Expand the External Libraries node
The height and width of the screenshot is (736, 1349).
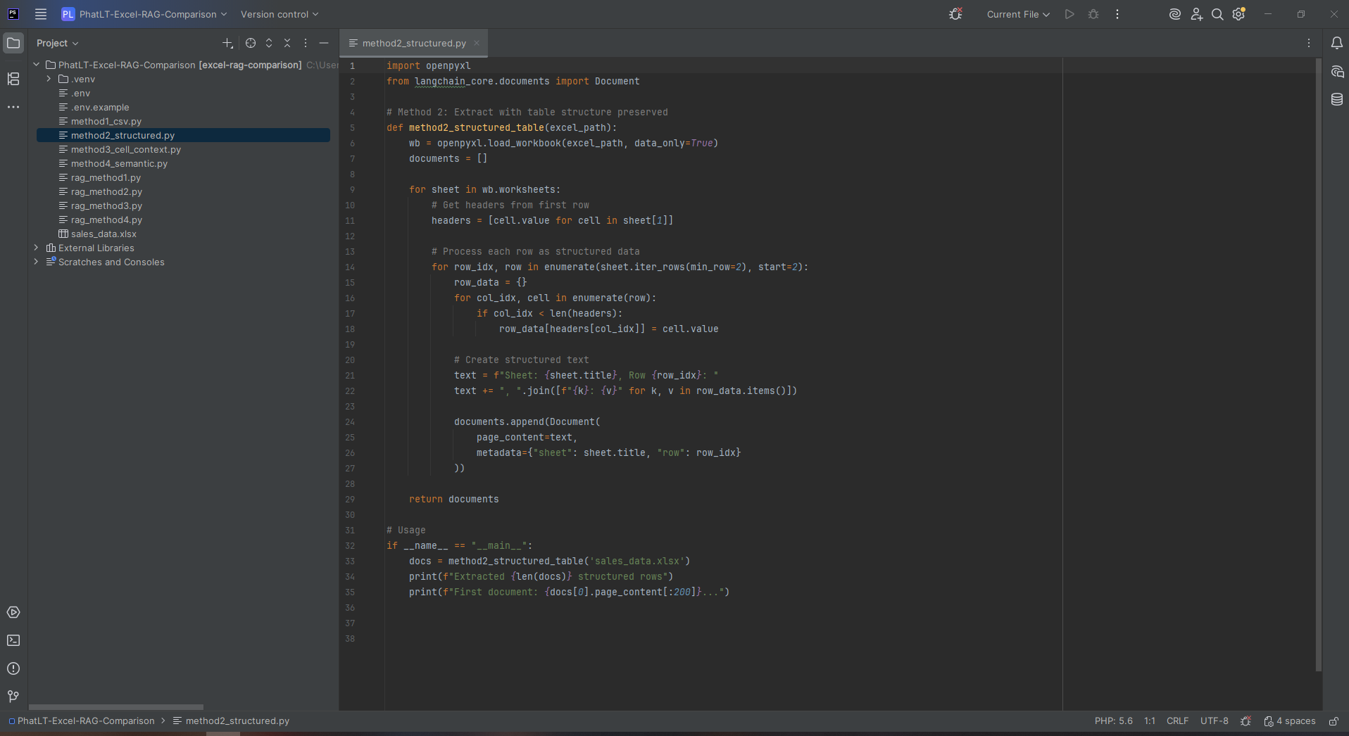coord(36,248)
